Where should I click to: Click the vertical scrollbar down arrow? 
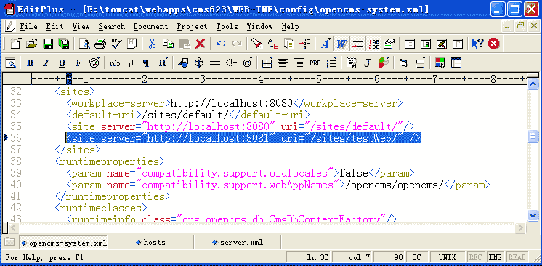coord(533,215)
